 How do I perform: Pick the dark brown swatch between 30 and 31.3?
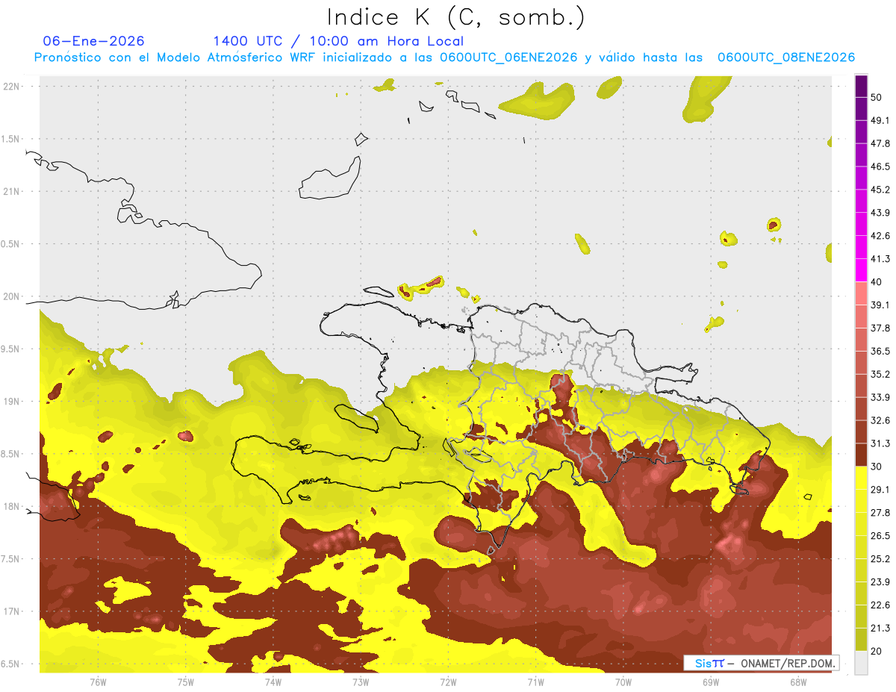pyautogui.click(x=861, y=455)
